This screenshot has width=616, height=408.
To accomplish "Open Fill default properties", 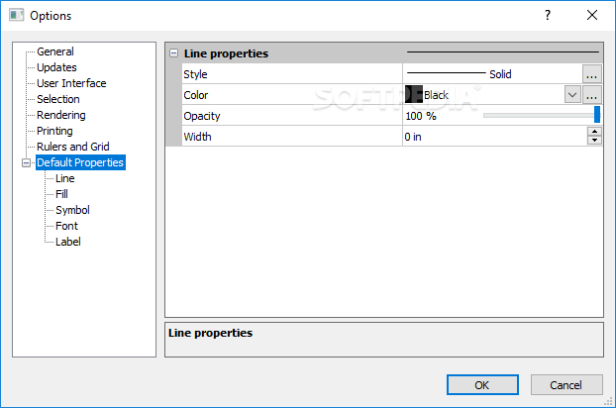I will (61, 194).
